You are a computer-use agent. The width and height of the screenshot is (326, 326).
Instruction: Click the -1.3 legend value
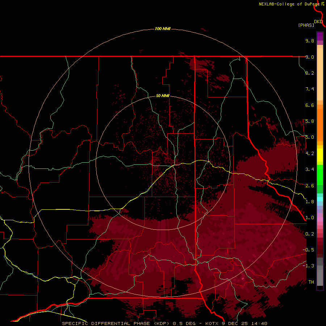308,266
